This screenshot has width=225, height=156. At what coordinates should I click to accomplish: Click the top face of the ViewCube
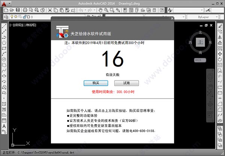[x=201, y=42]
